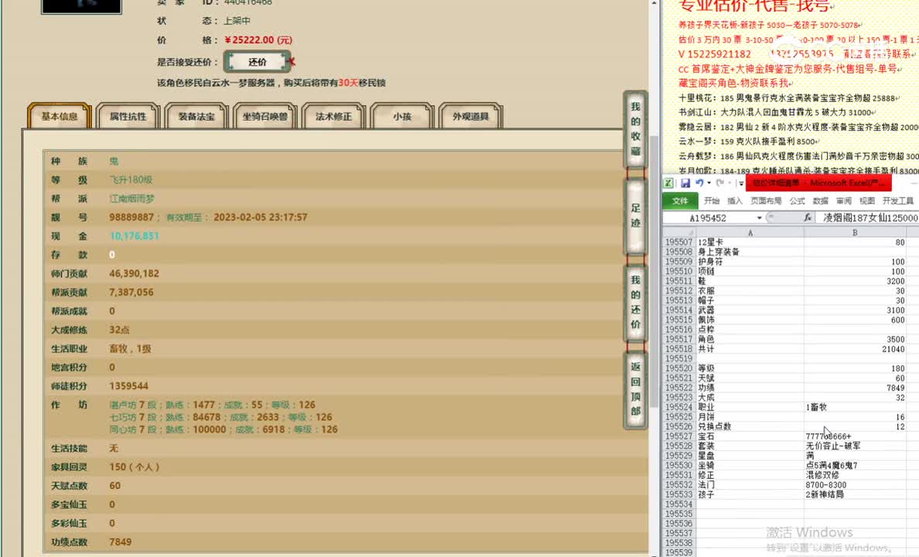919x557 pixels.
Task: Click the cell reading 8700-8300
Action: tap(855, 485)
